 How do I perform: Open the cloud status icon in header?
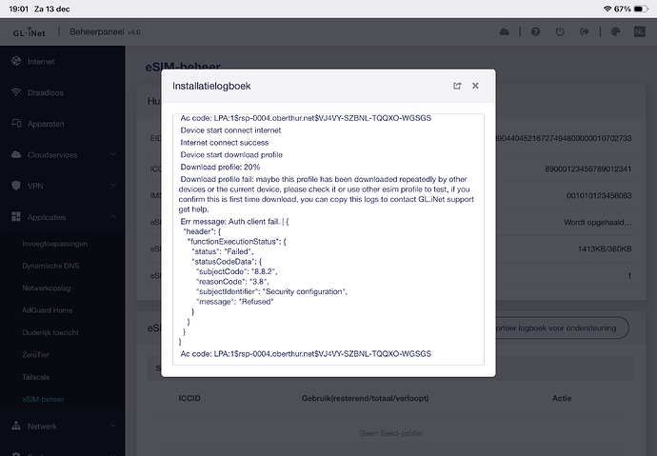coord(504,32)
